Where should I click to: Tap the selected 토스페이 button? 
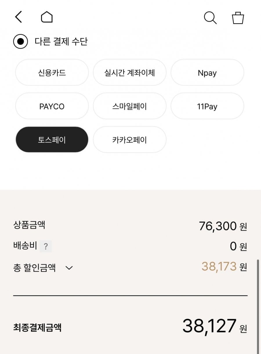pos(52,140)
